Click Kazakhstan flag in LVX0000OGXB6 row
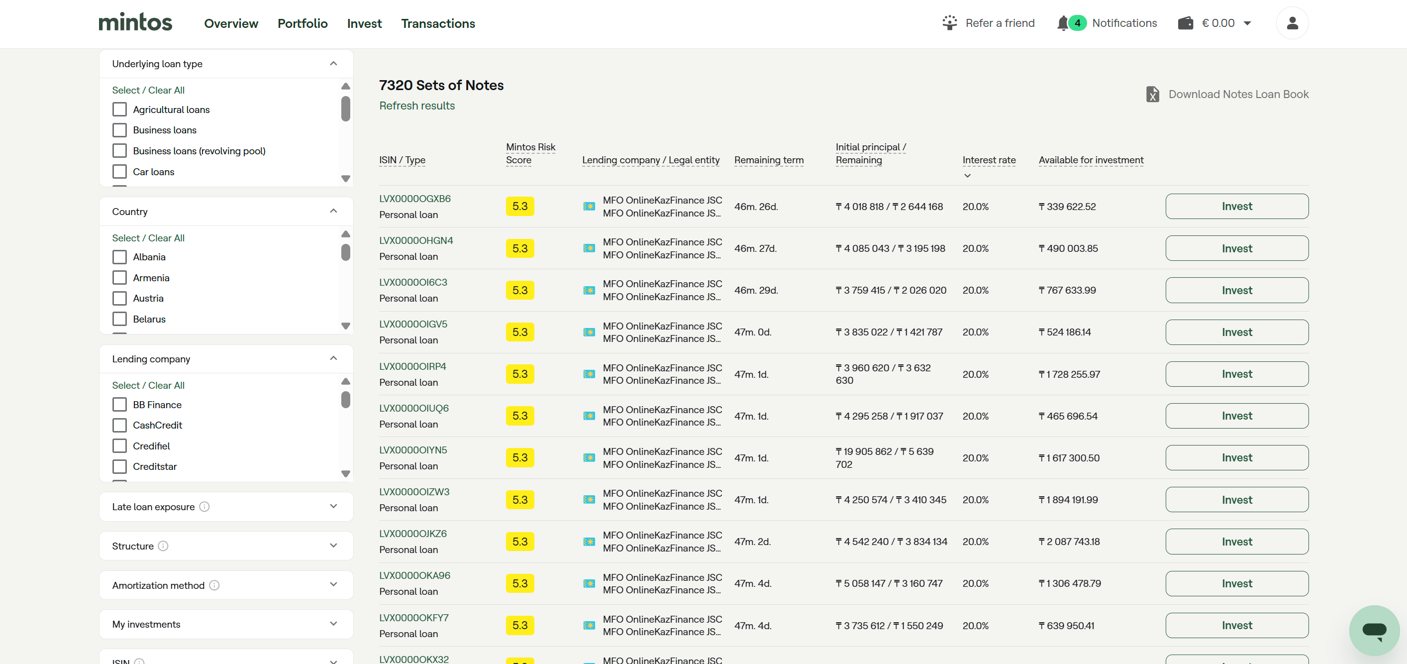The image size is (1407, 664). [x=589, y=207]
